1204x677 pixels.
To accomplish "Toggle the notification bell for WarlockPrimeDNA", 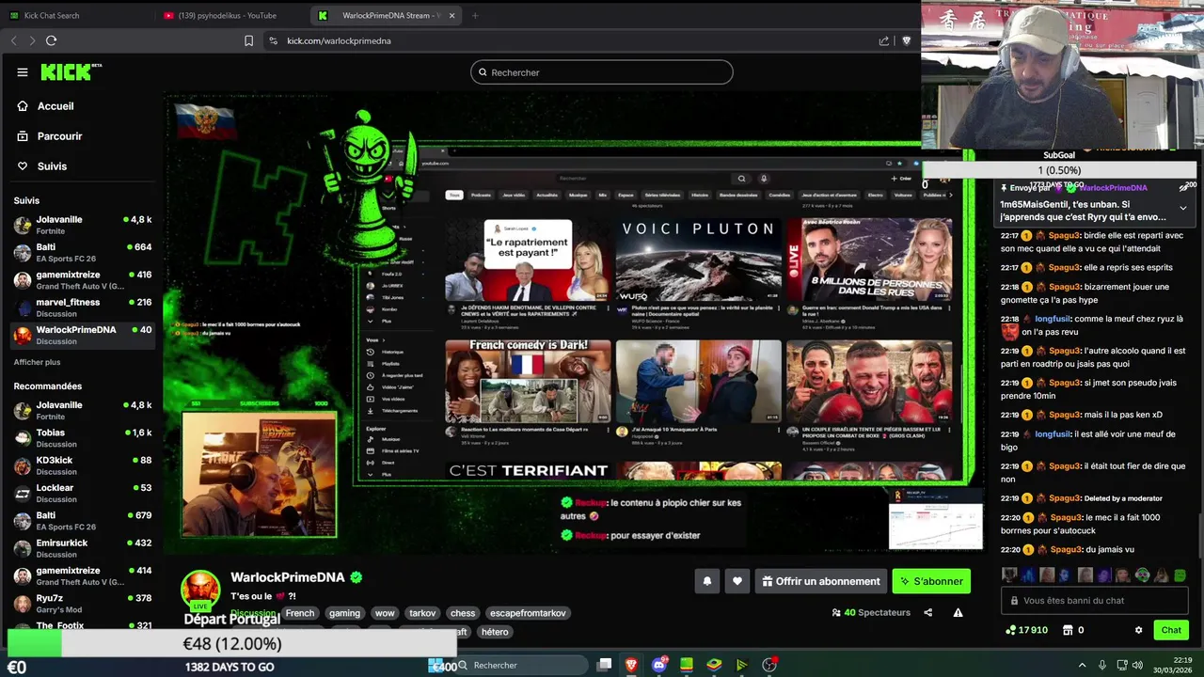I will point(707,581).
